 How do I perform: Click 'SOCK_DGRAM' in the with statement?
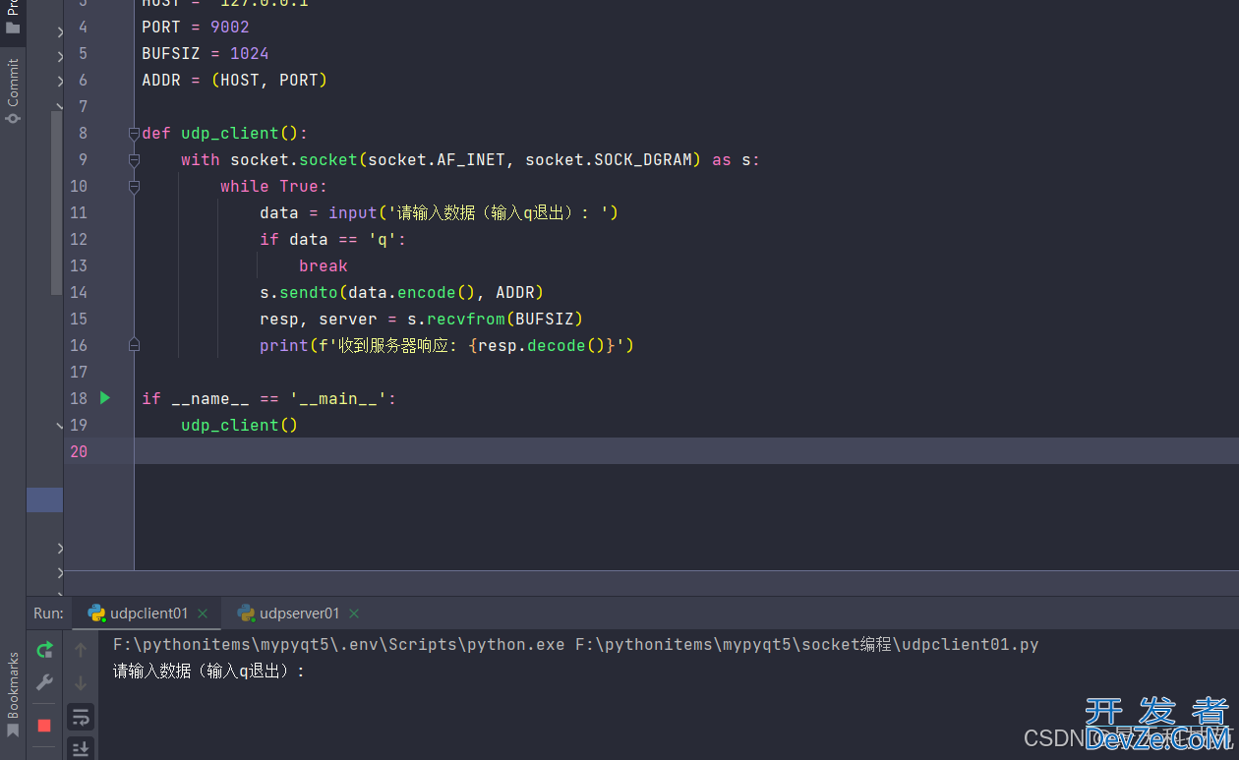click(643, 159)
